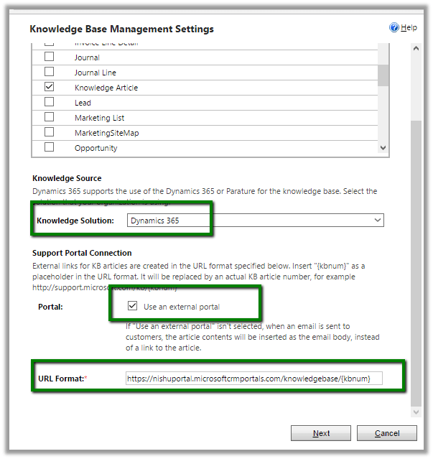Check the Journal Line checkbox
This screenshot has height=459, width=433.
click(x=50, y=72)
